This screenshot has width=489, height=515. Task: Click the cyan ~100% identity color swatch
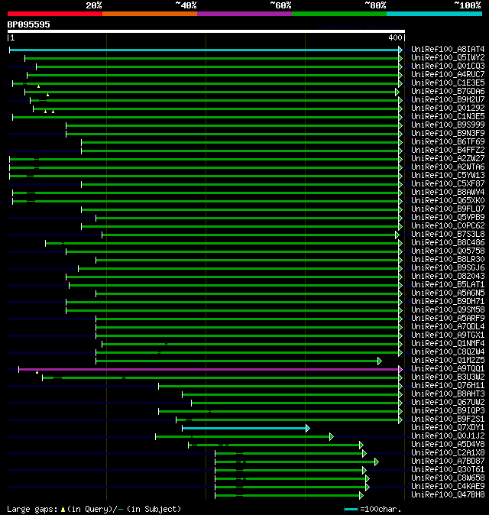434,14
